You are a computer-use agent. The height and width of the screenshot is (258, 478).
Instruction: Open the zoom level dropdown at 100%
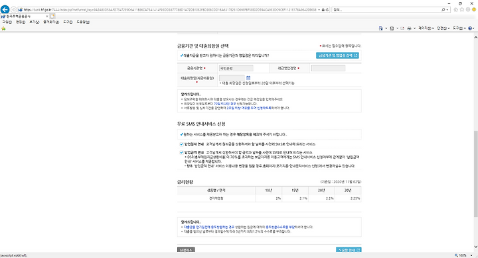pos(471,255)
